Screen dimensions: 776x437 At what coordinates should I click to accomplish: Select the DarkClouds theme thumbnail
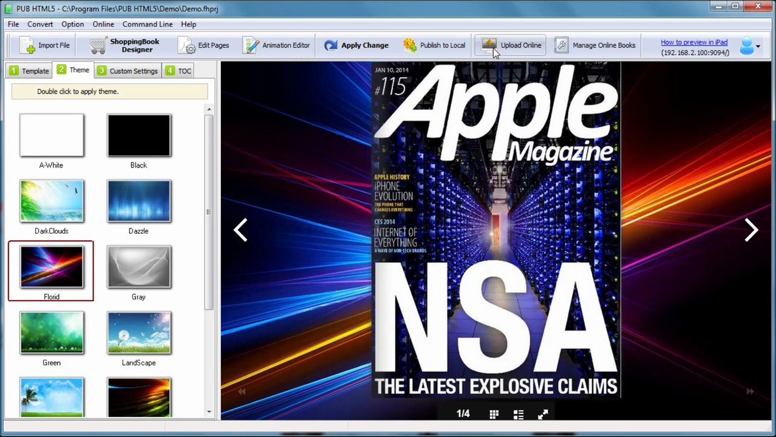52,201
